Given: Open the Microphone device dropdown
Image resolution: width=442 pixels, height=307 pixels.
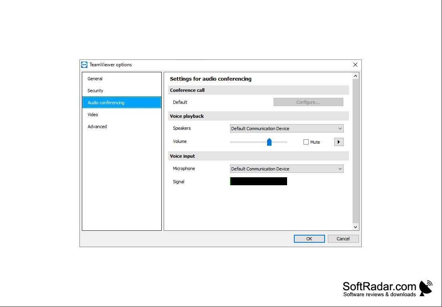Looking at the screenshot, I should [287, 169].
